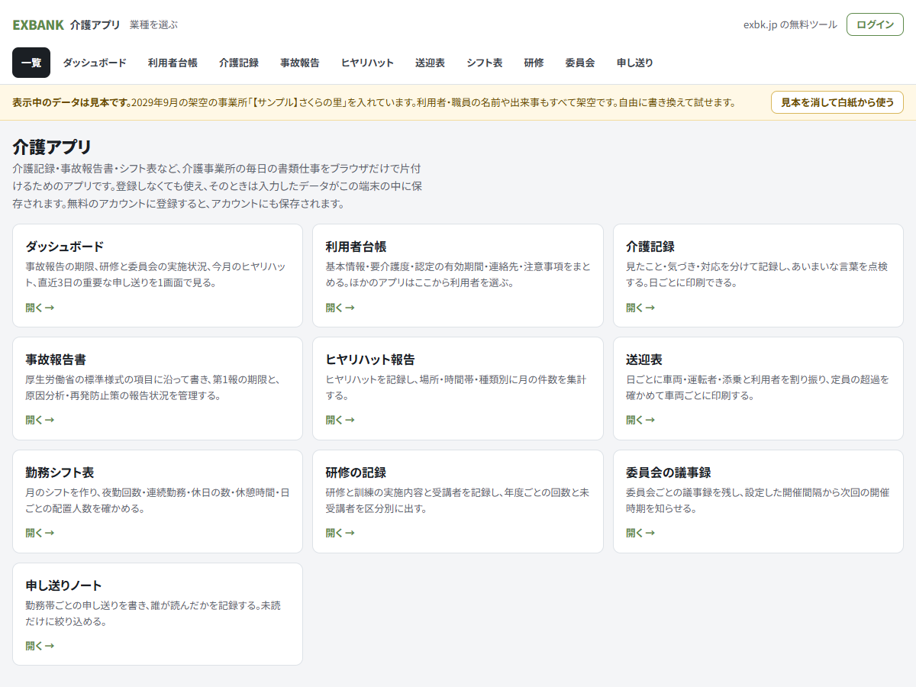Click the 介護アプリ header title
Image resolution: width=916 pixels, height=687 pixels.
click(95, 24)
